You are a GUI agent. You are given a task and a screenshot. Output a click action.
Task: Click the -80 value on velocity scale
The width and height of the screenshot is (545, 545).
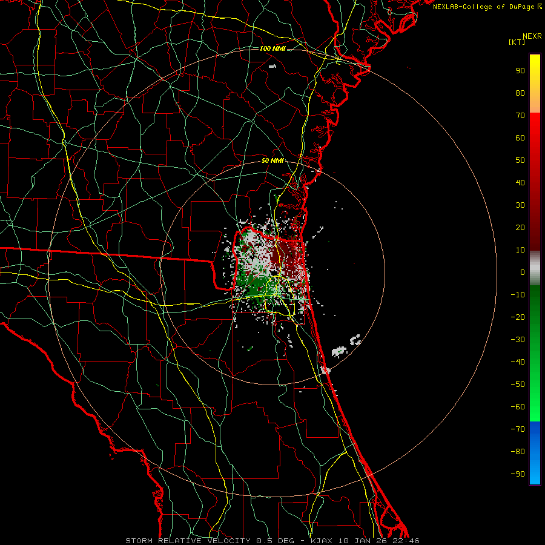tap(518, 452)
